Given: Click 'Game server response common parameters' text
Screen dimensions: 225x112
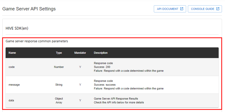Looking at the screenshot, I should 37,41.
